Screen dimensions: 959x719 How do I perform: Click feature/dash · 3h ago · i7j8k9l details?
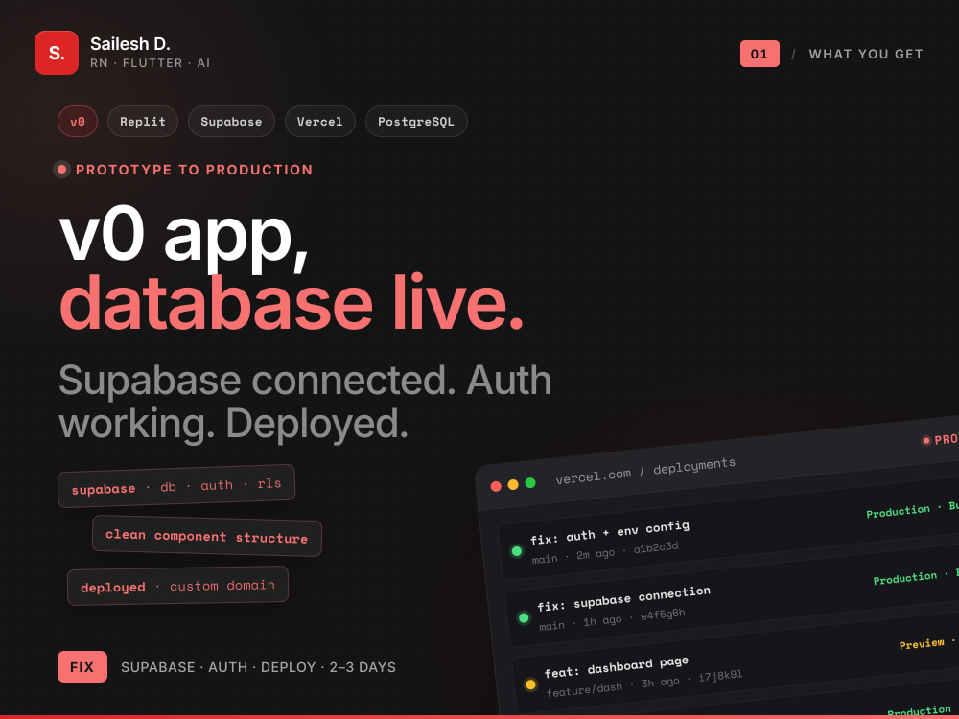(x=644, y=684)
